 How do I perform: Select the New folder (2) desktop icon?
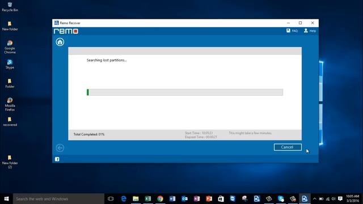[10, 161]
